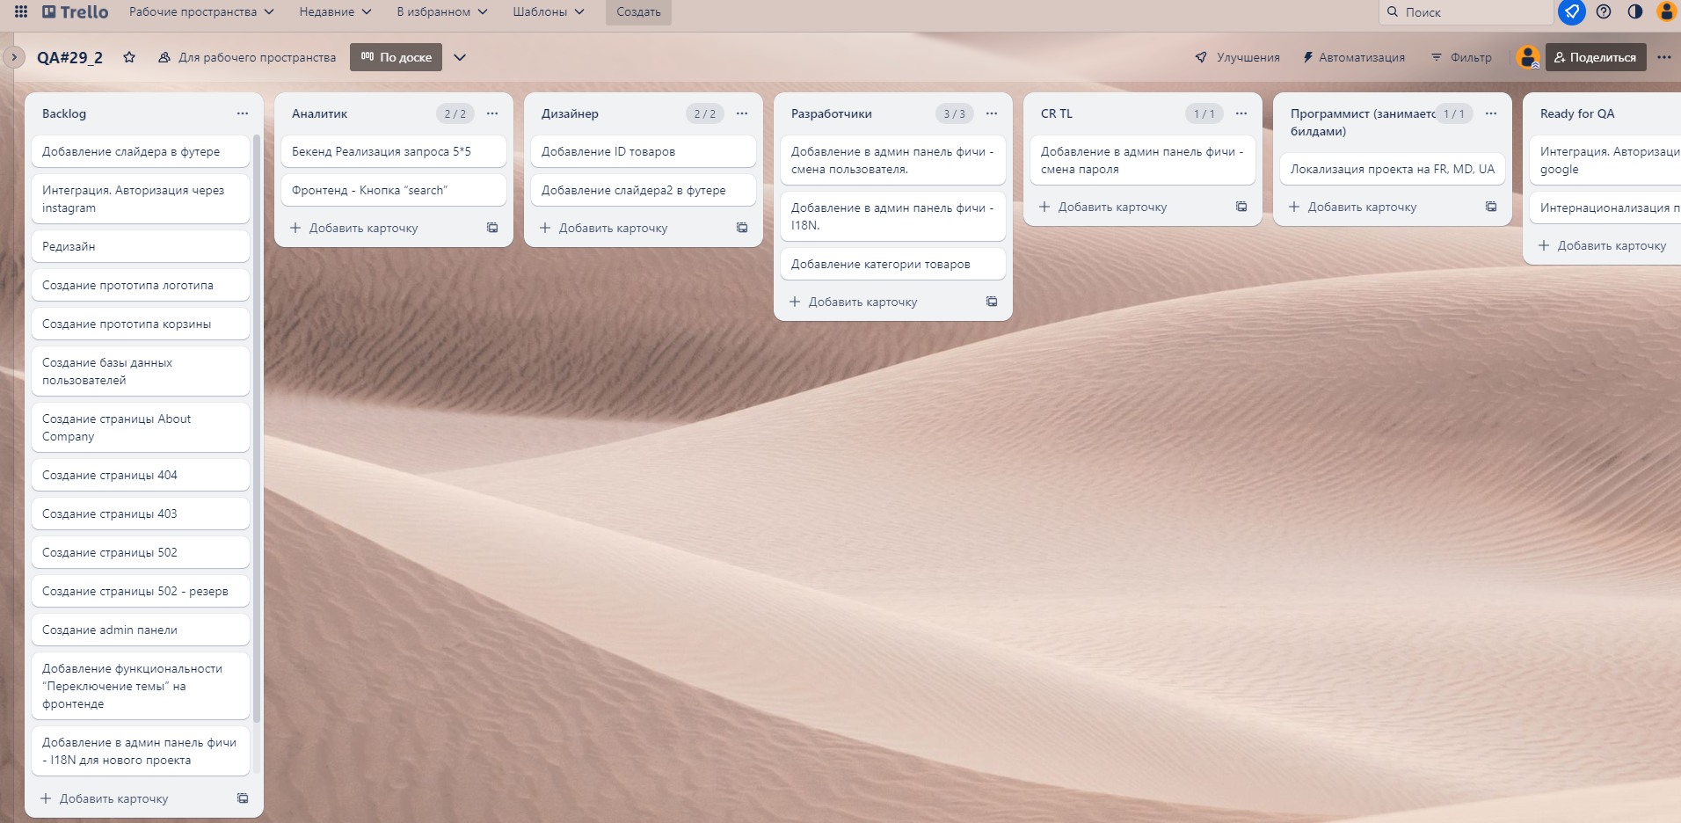
Task: Click the Поделиться button
Action: (x=1596, y=57)
